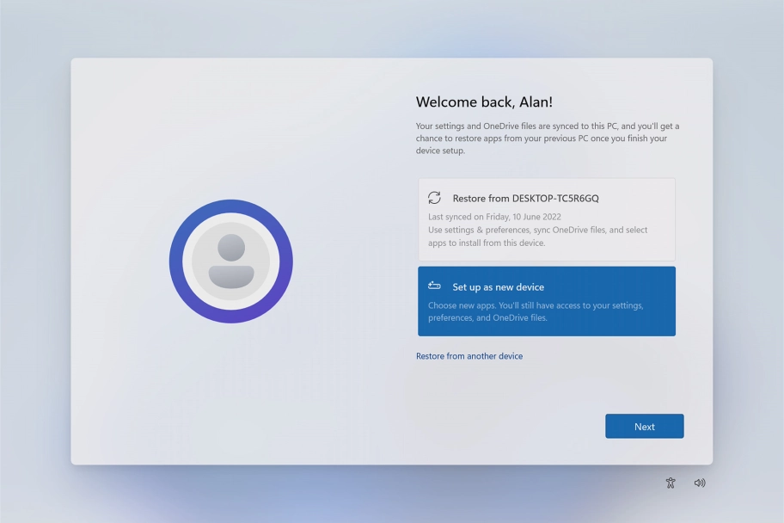Click the volume speaker icon
The width and height of the screenshot is (784, 523).
tap(700, 483)
